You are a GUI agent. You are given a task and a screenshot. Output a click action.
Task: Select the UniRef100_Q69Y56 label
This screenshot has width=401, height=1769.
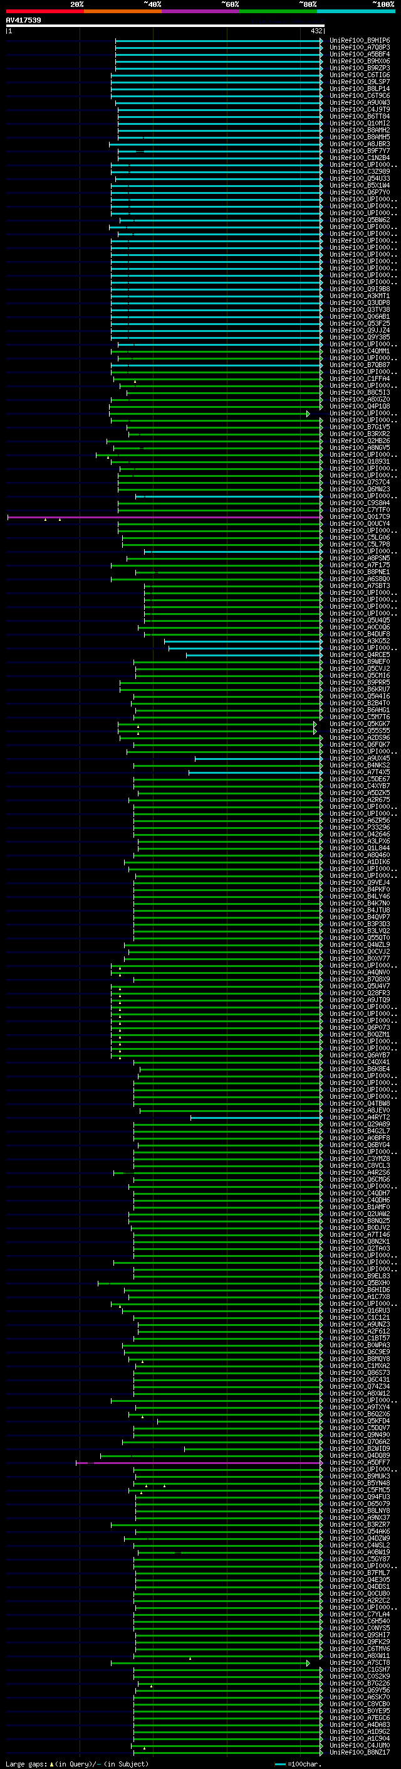coord(360,1690)
